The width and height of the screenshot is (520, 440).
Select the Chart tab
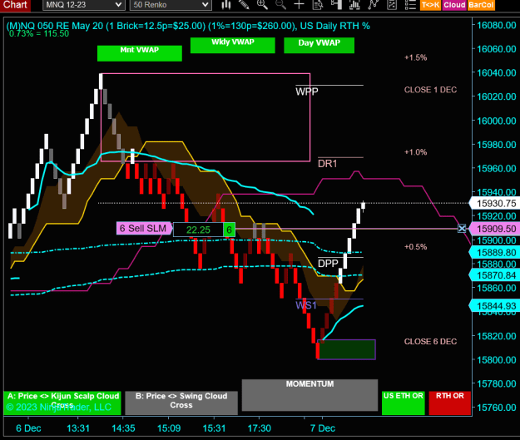15,5
